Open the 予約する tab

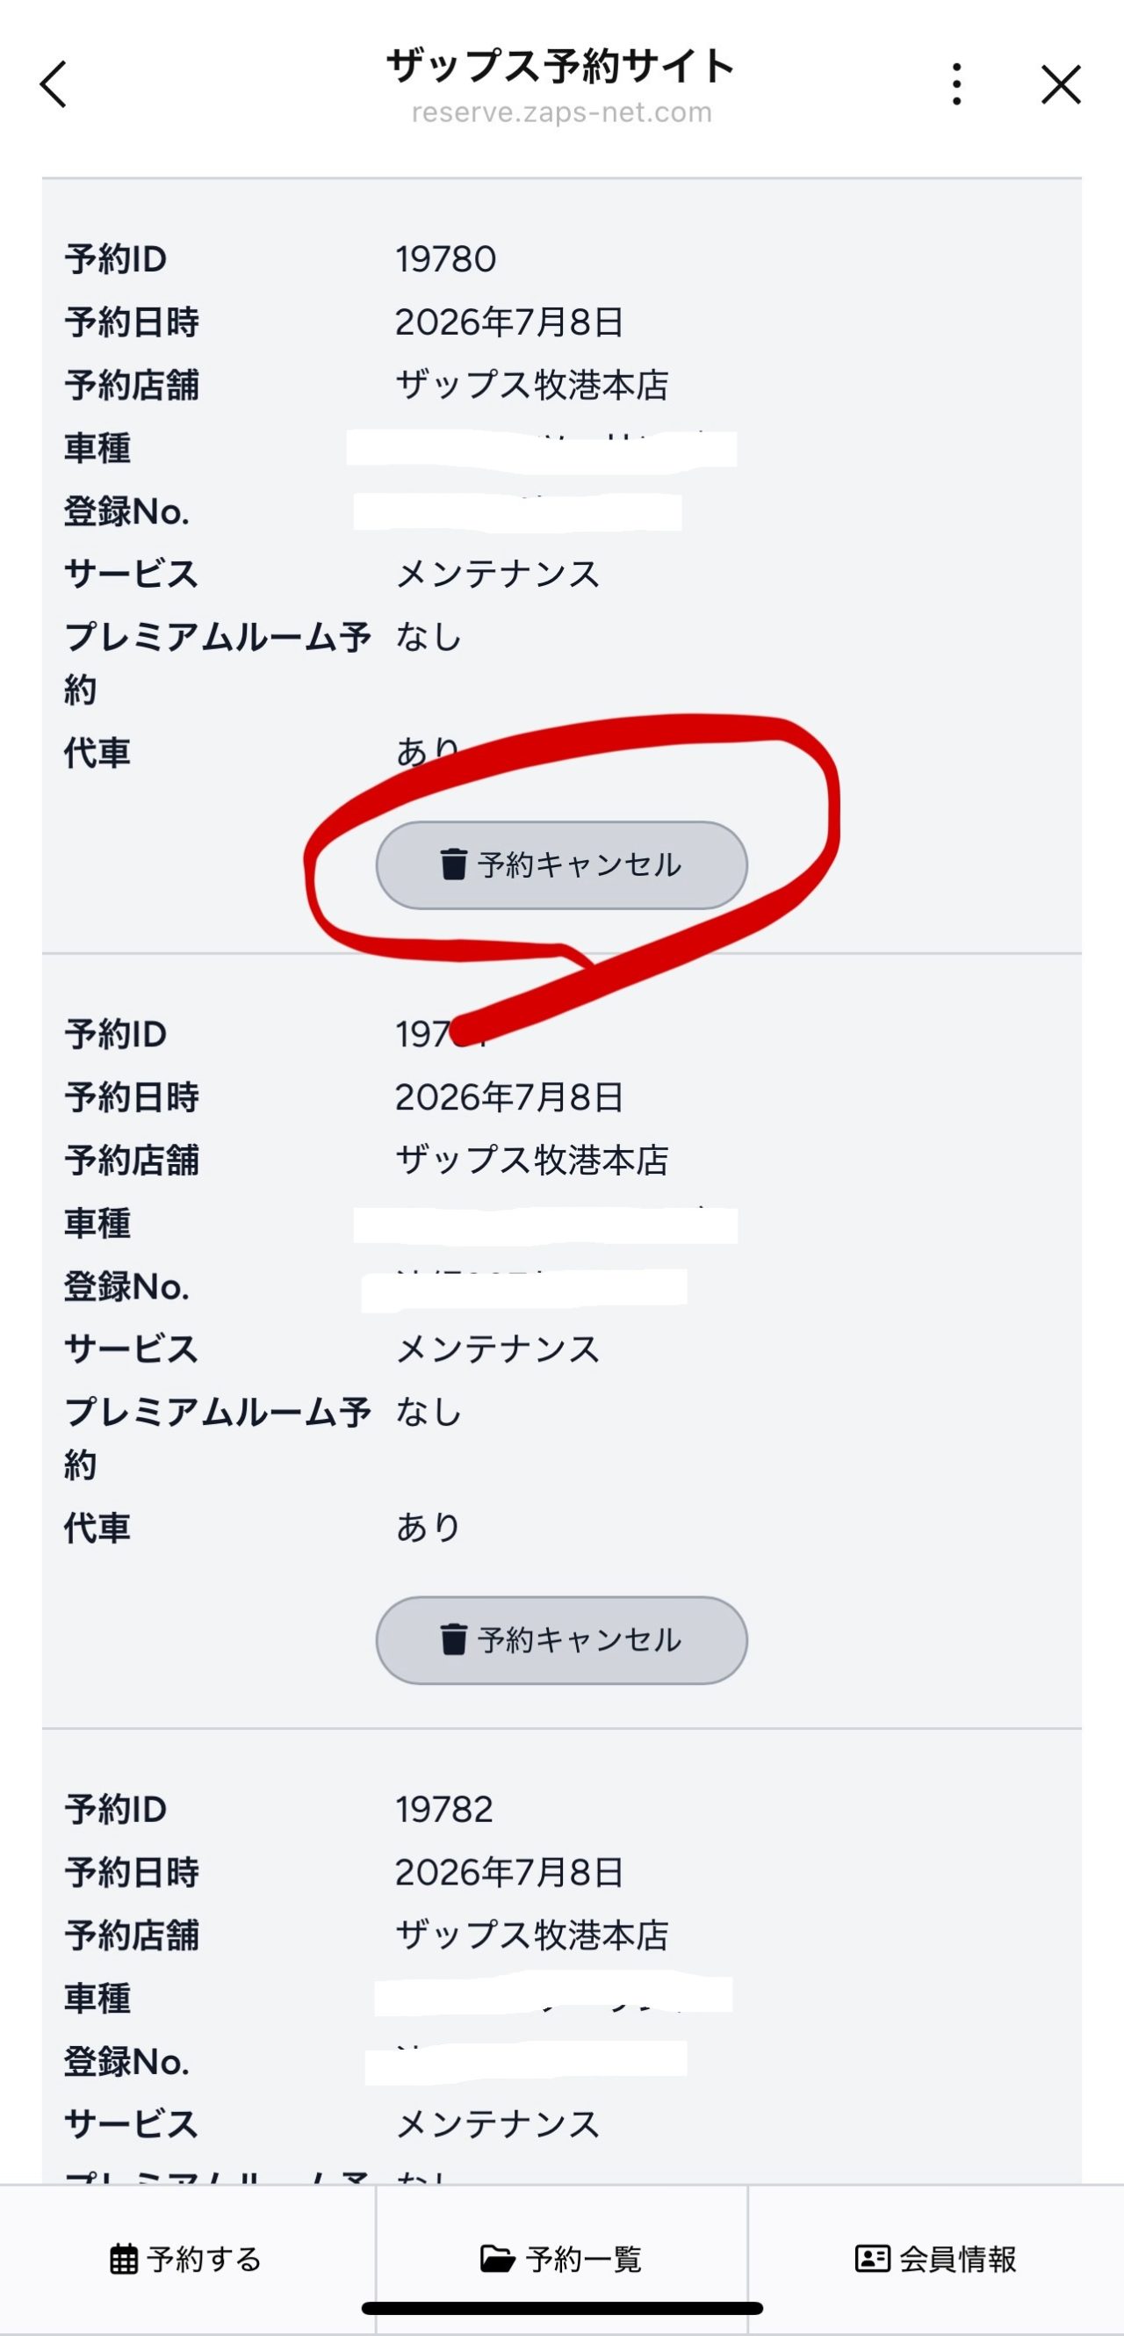(187, 2258)
